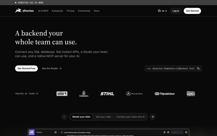
Task: Click the Mercedes-Benz logo
Action: (x=134, y=94)
